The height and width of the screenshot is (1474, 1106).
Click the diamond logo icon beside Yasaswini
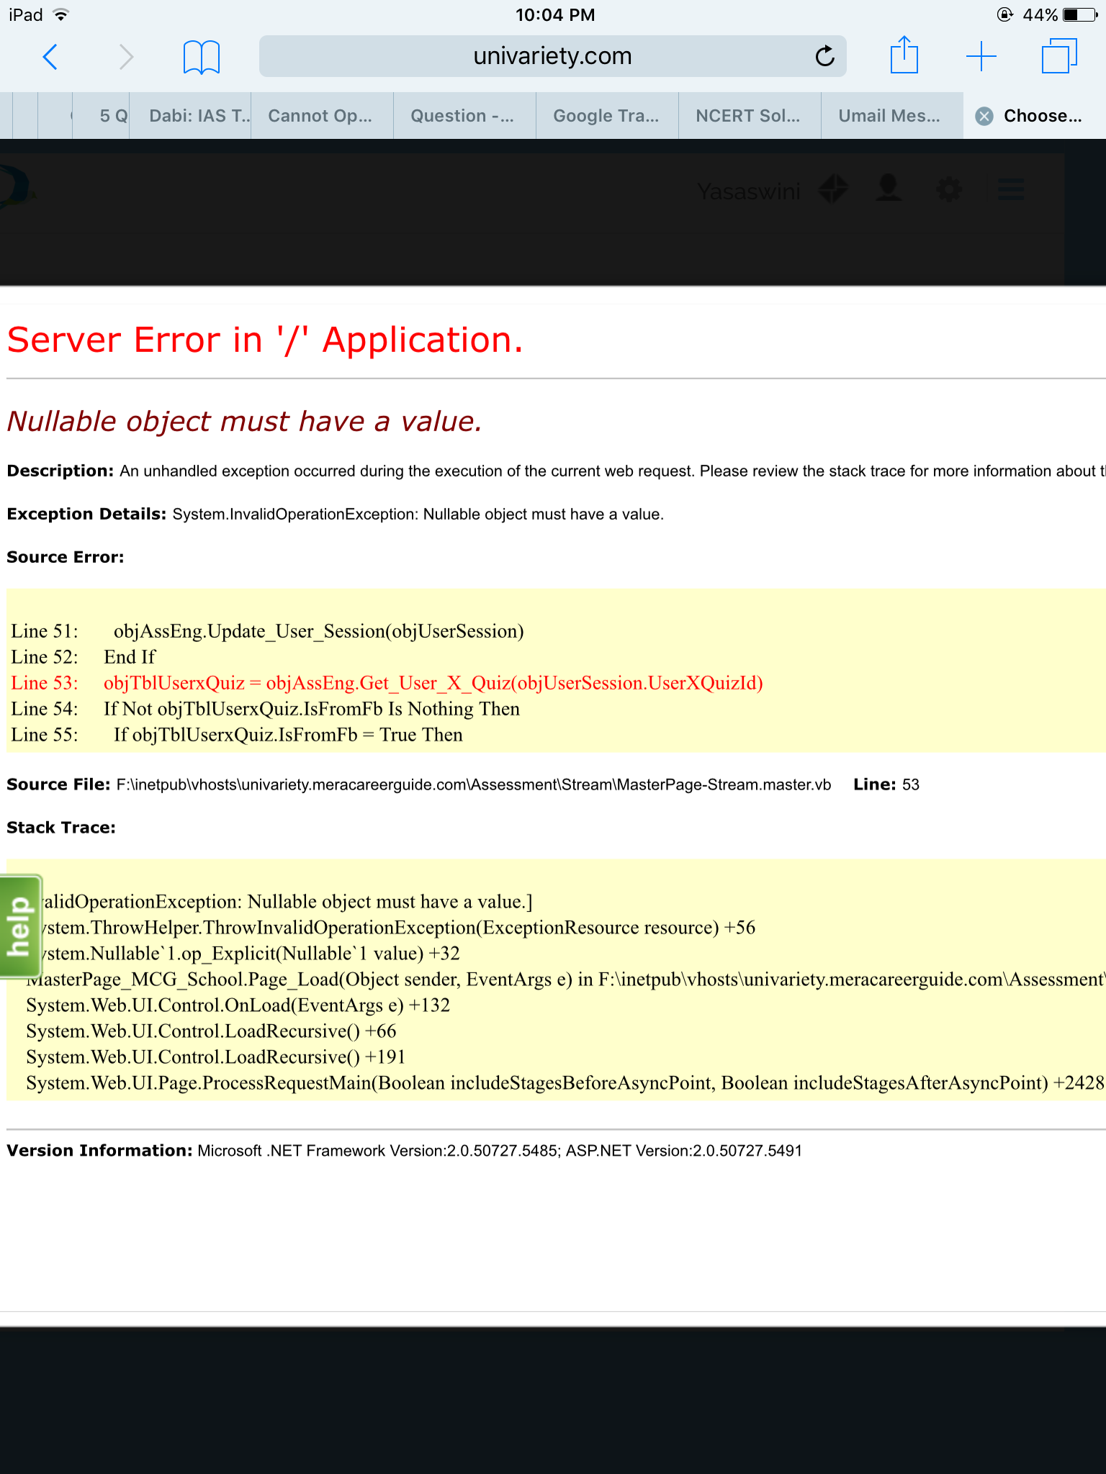coord(833,189)
